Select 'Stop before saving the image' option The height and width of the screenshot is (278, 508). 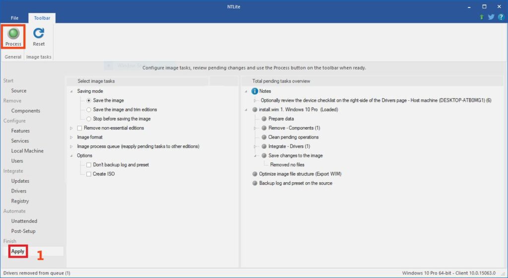[x=89, y=119]
